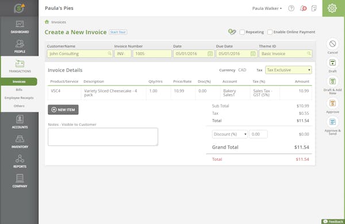The width and height of the screenshot is (345, 224).
Task: Select Bills in the Transactions submenu
Action: click(x=19, y=90)
